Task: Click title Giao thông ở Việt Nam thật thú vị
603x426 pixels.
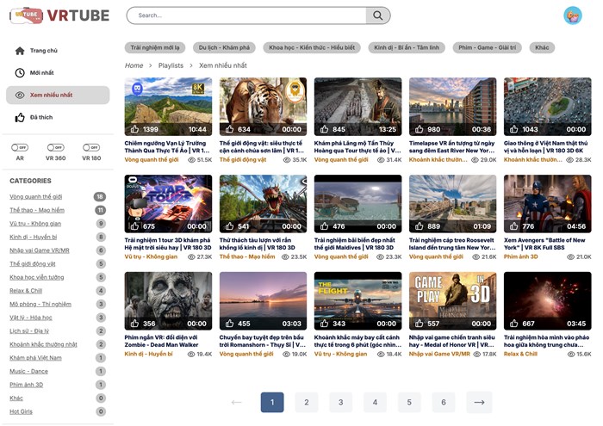Action: (x=546, y=147)
